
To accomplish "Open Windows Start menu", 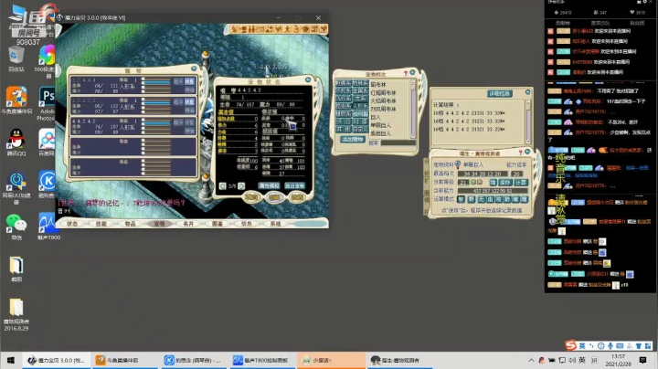I will point(10,360).
